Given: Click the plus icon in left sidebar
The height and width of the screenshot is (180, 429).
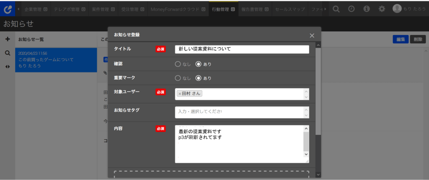Looking at the screenshot, I should (8, 39).
